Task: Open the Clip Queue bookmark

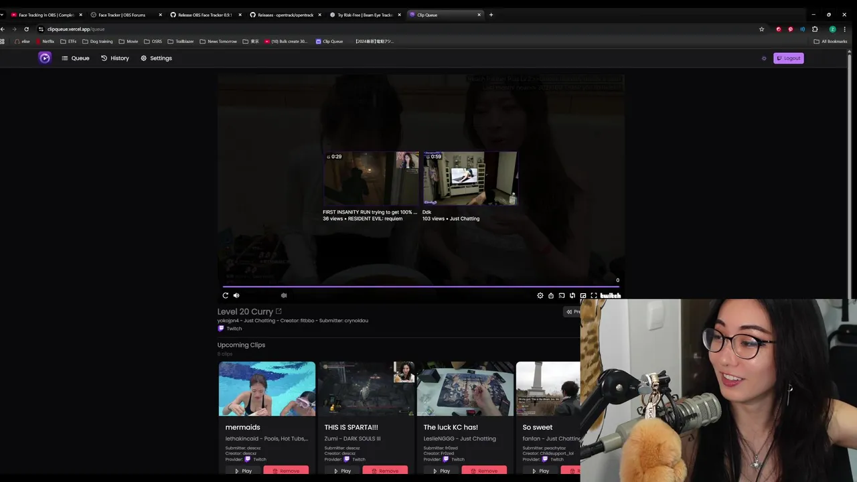Action: (329, 42)
